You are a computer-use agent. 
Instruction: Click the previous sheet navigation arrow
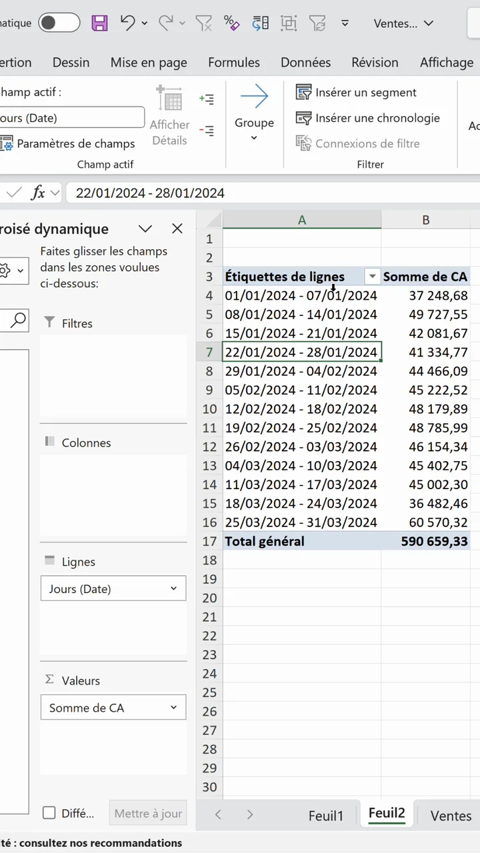[x=218, y=814]
